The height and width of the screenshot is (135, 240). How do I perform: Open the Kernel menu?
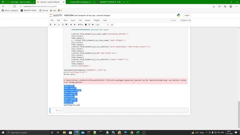click(x=87, y=20)
